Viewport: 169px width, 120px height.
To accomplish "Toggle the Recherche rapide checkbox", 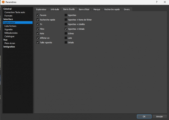I will click(38, 20).
